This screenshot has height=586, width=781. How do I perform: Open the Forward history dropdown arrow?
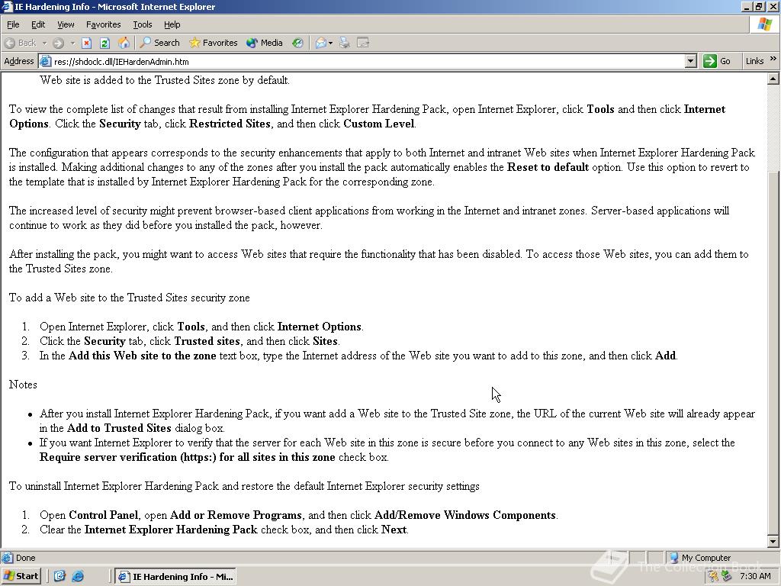coord(72,43)
